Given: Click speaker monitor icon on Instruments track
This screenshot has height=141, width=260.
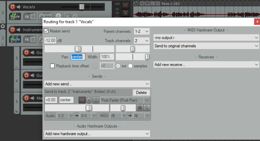Looking at the screenshot, I should click(19, 30).
